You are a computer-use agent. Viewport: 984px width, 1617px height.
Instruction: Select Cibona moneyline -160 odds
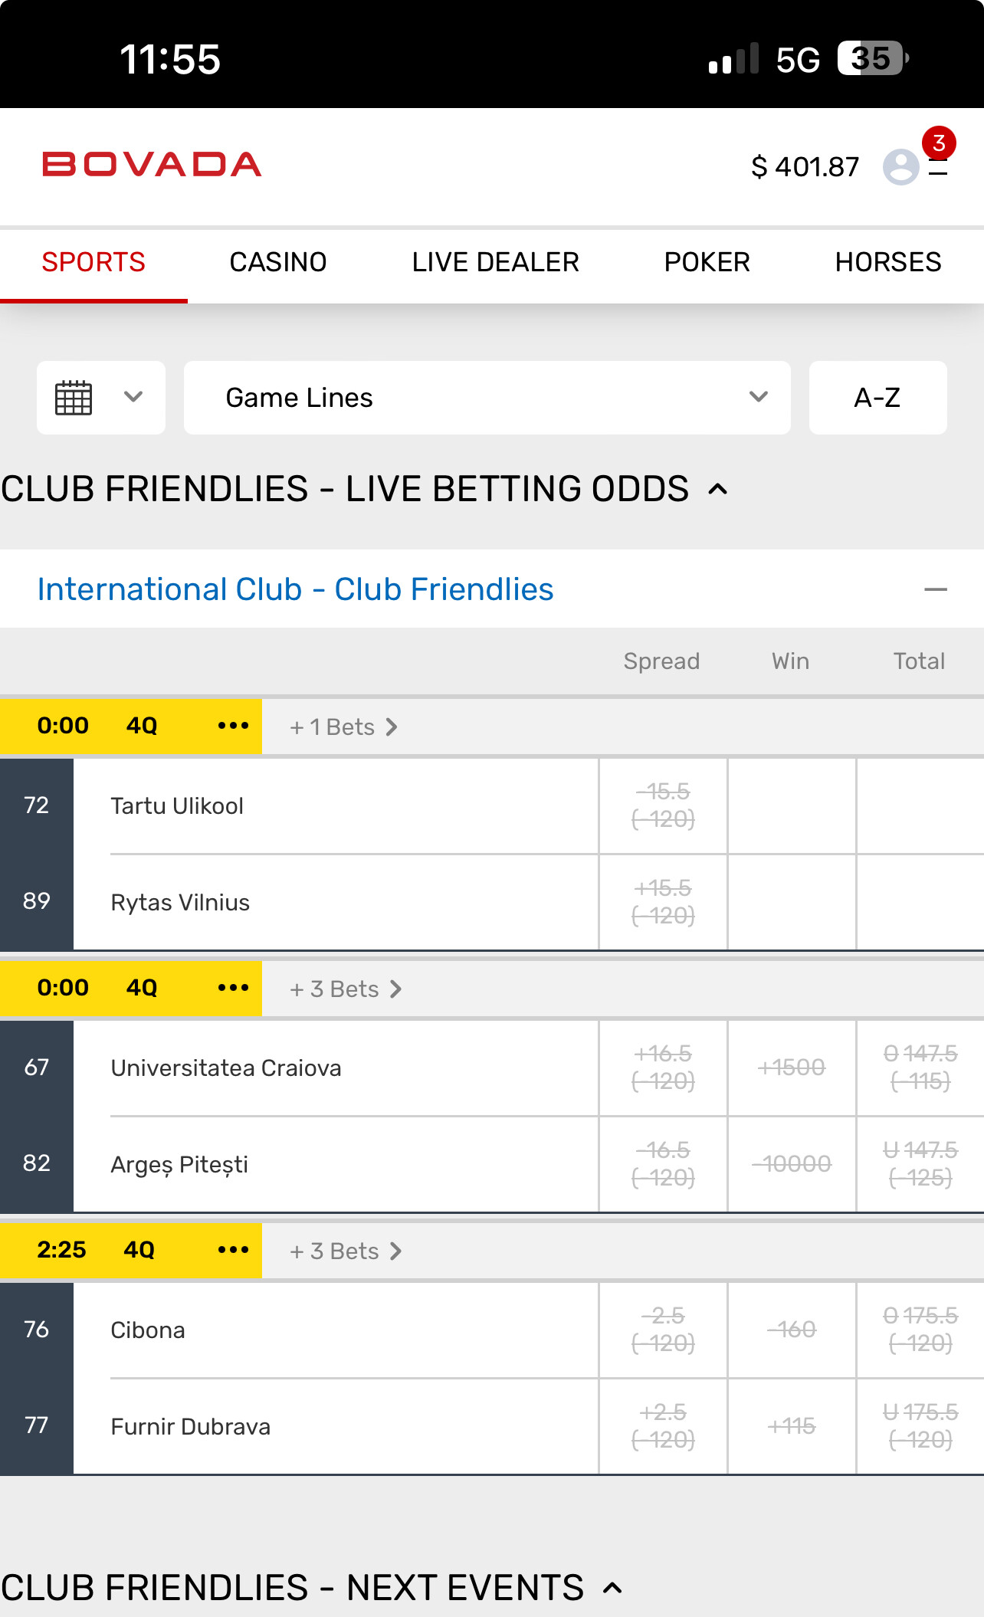tap(792, 1330)
